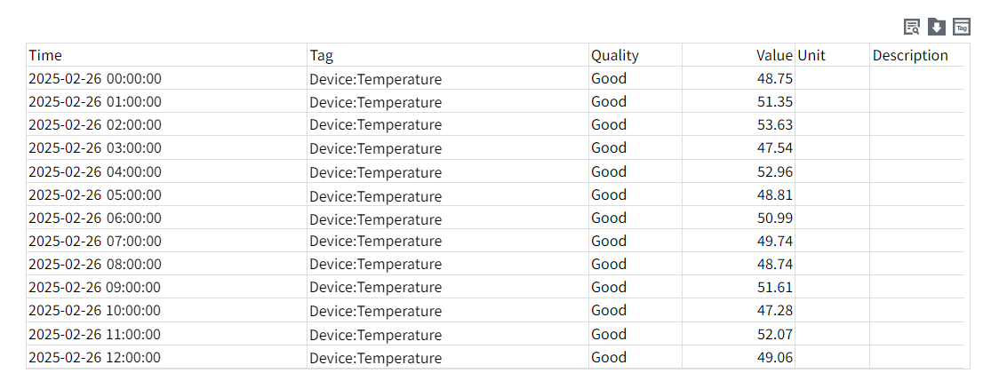991x381 pixels.
Task: Select the 09:00:00 timestamp cell
Action: (95, 287)
